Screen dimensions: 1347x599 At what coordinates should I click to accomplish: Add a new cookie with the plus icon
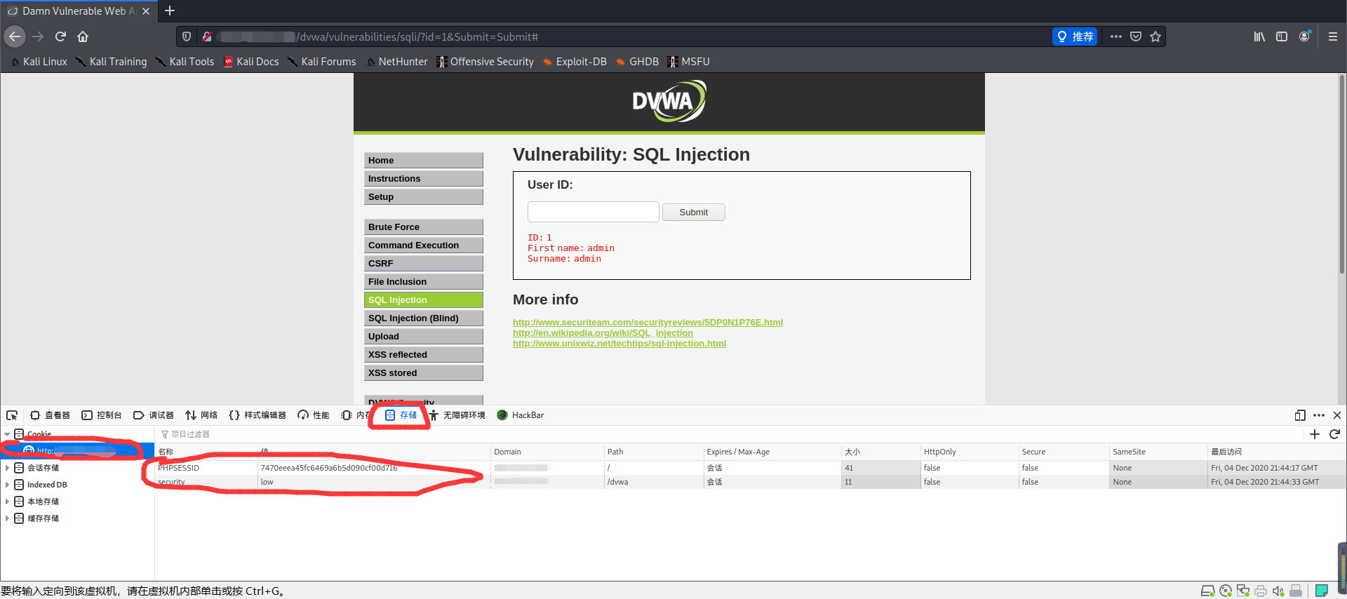[1315, 434]
